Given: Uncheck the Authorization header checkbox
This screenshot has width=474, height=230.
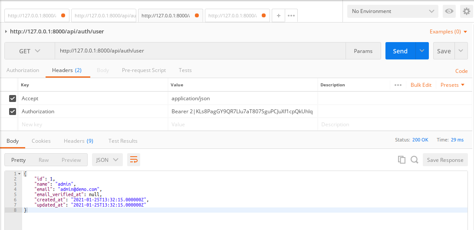Looking at the screenshot, I should pos(13,112).
